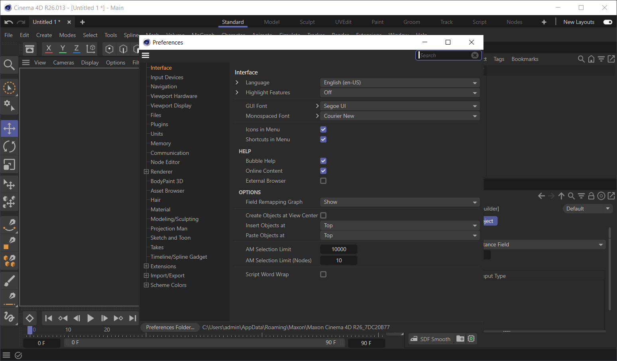This screenshot has width=617, height=361.
Task: Open the Field Remapping Graph dropdown
Action: click(400, 202)
